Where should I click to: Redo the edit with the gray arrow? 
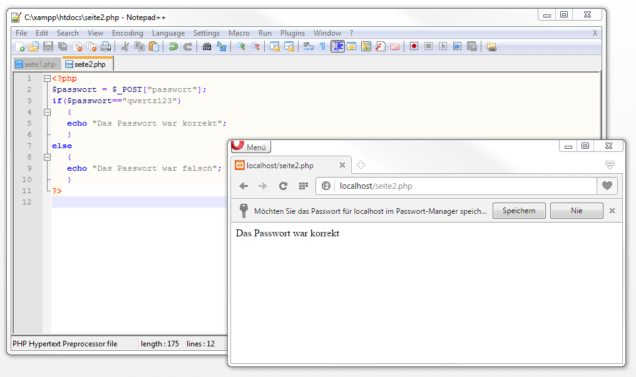click(187, 46)
